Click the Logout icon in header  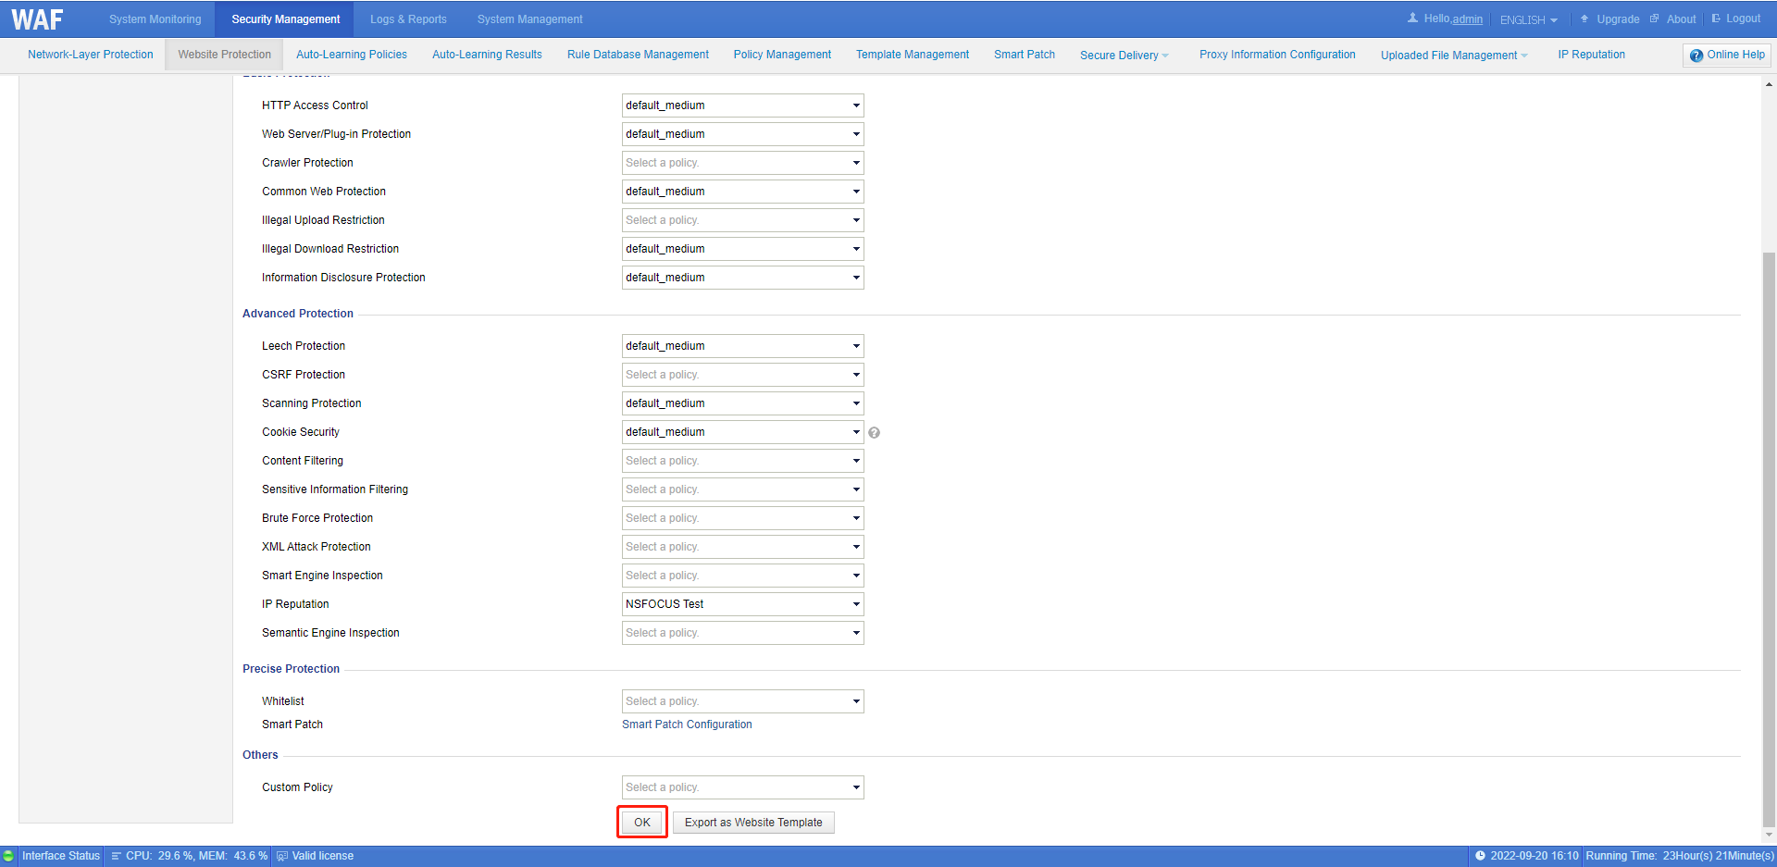[x=1716, y=19]
